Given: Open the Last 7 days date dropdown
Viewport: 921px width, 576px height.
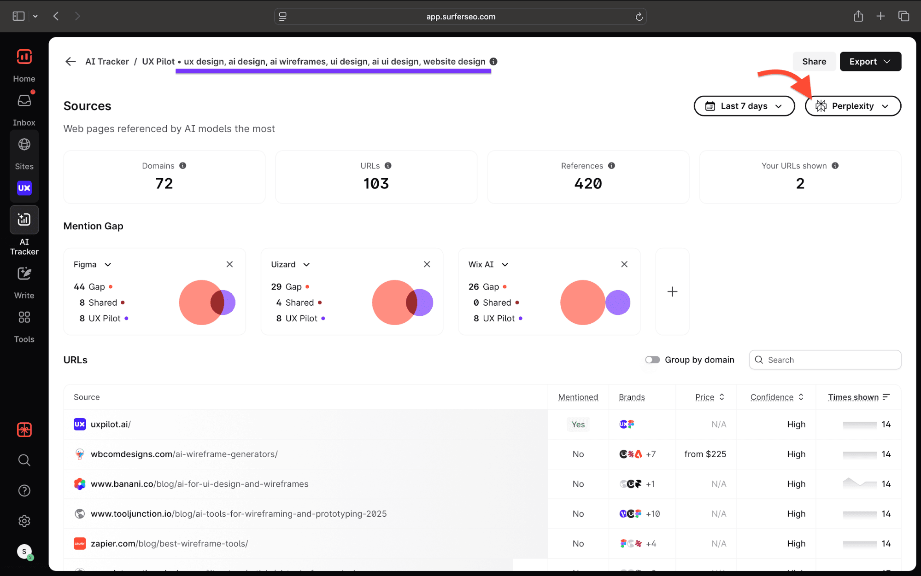Looking at the screenshot, I should tap(744, 106).
